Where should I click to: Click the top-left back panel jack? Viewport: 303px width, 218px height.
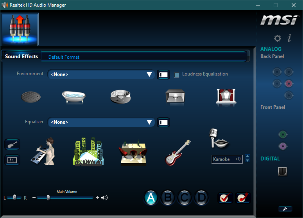277,72
